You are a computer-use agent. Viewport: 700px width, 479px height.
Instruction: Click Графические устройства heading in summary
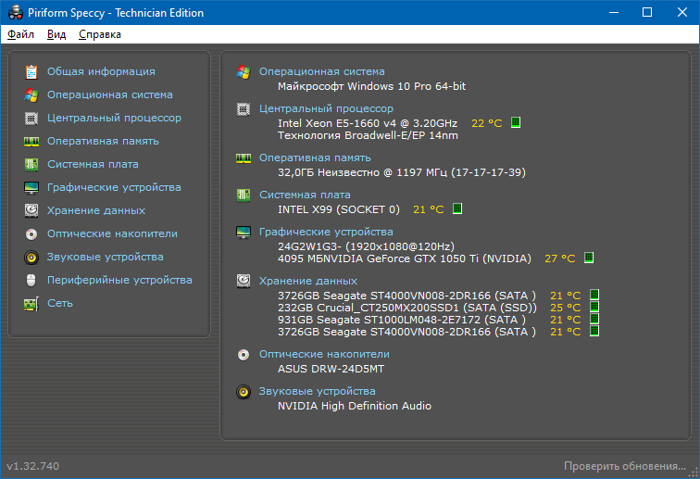tap(326, 232)
